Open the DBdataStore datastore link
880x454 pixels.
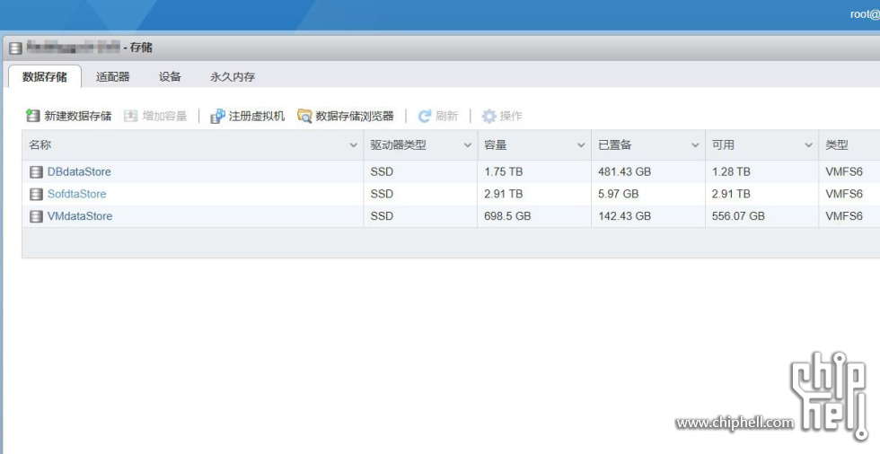(79, 172)
